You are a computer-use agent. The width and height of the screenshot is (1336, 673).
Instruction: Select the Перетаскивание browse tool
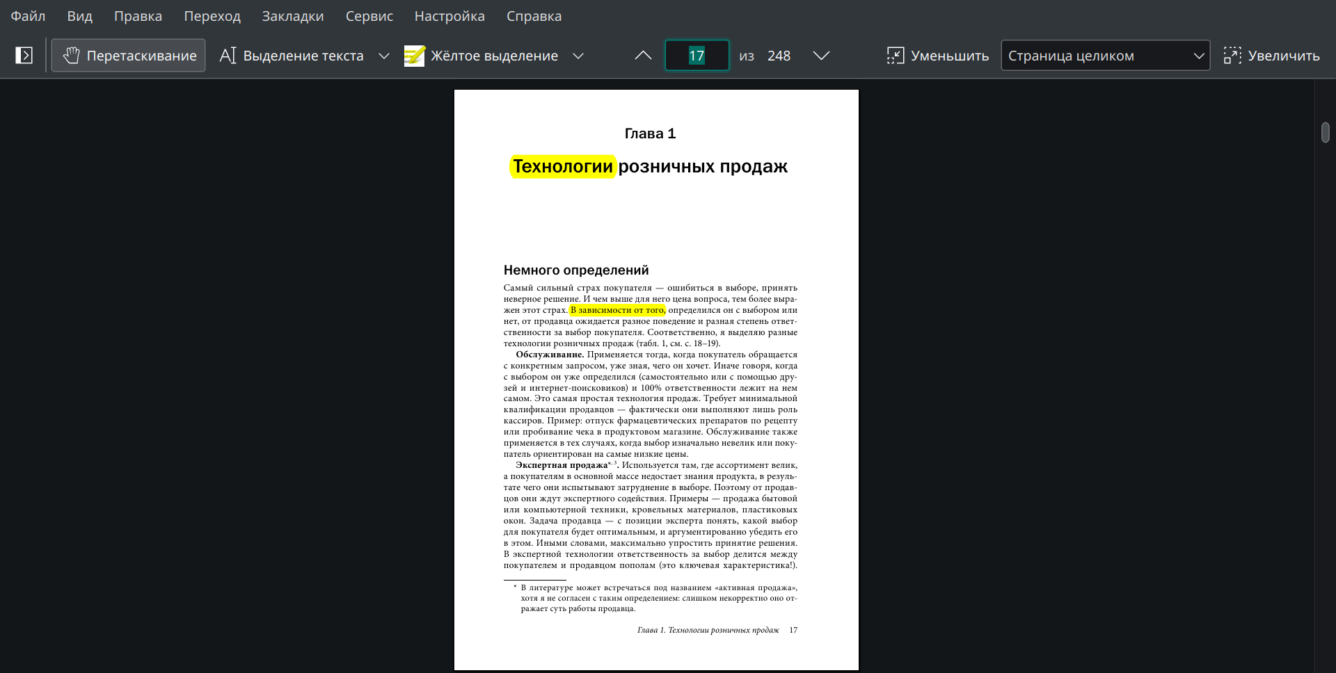(129, 56)
